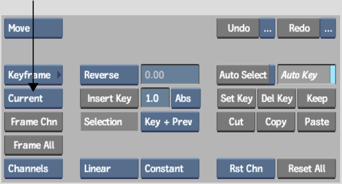Screen dimensions: 342x184
Task: Toggle the Abs mode button
Action: click(x=186, y=98)
